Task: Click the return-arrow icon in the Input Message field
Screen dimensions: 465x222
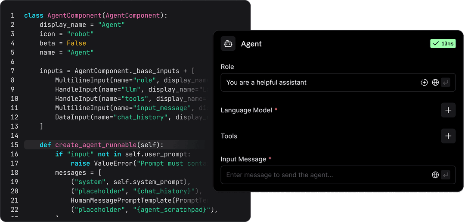Action: (x=446, y=175)
